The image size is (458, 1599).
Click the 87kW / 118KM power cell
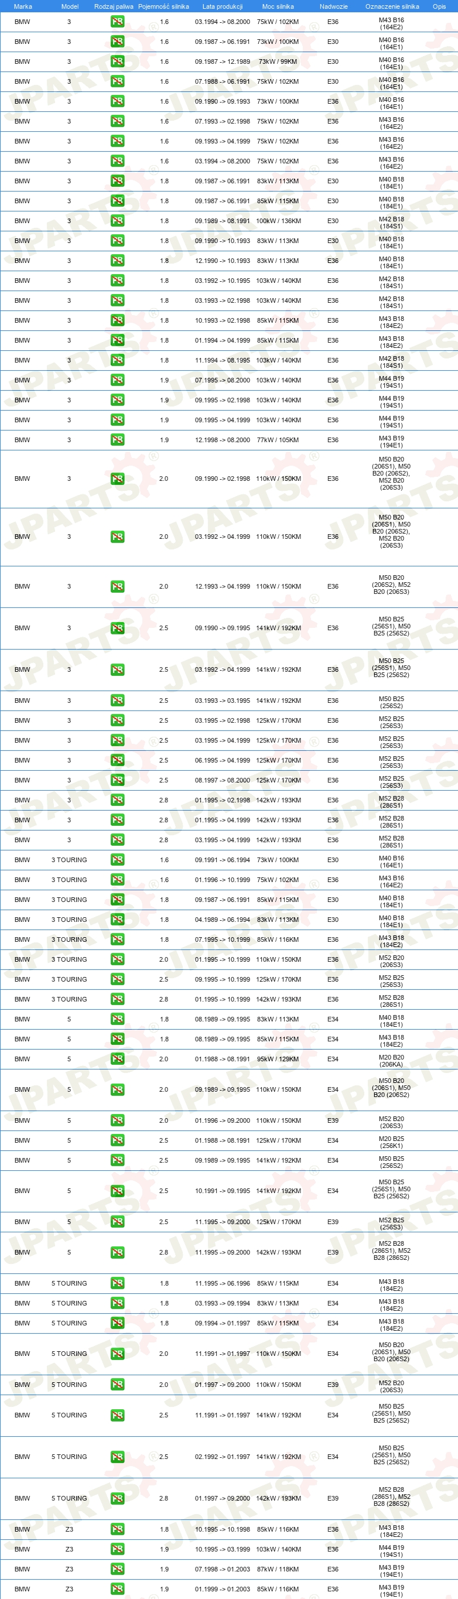tap(278, 1569)
